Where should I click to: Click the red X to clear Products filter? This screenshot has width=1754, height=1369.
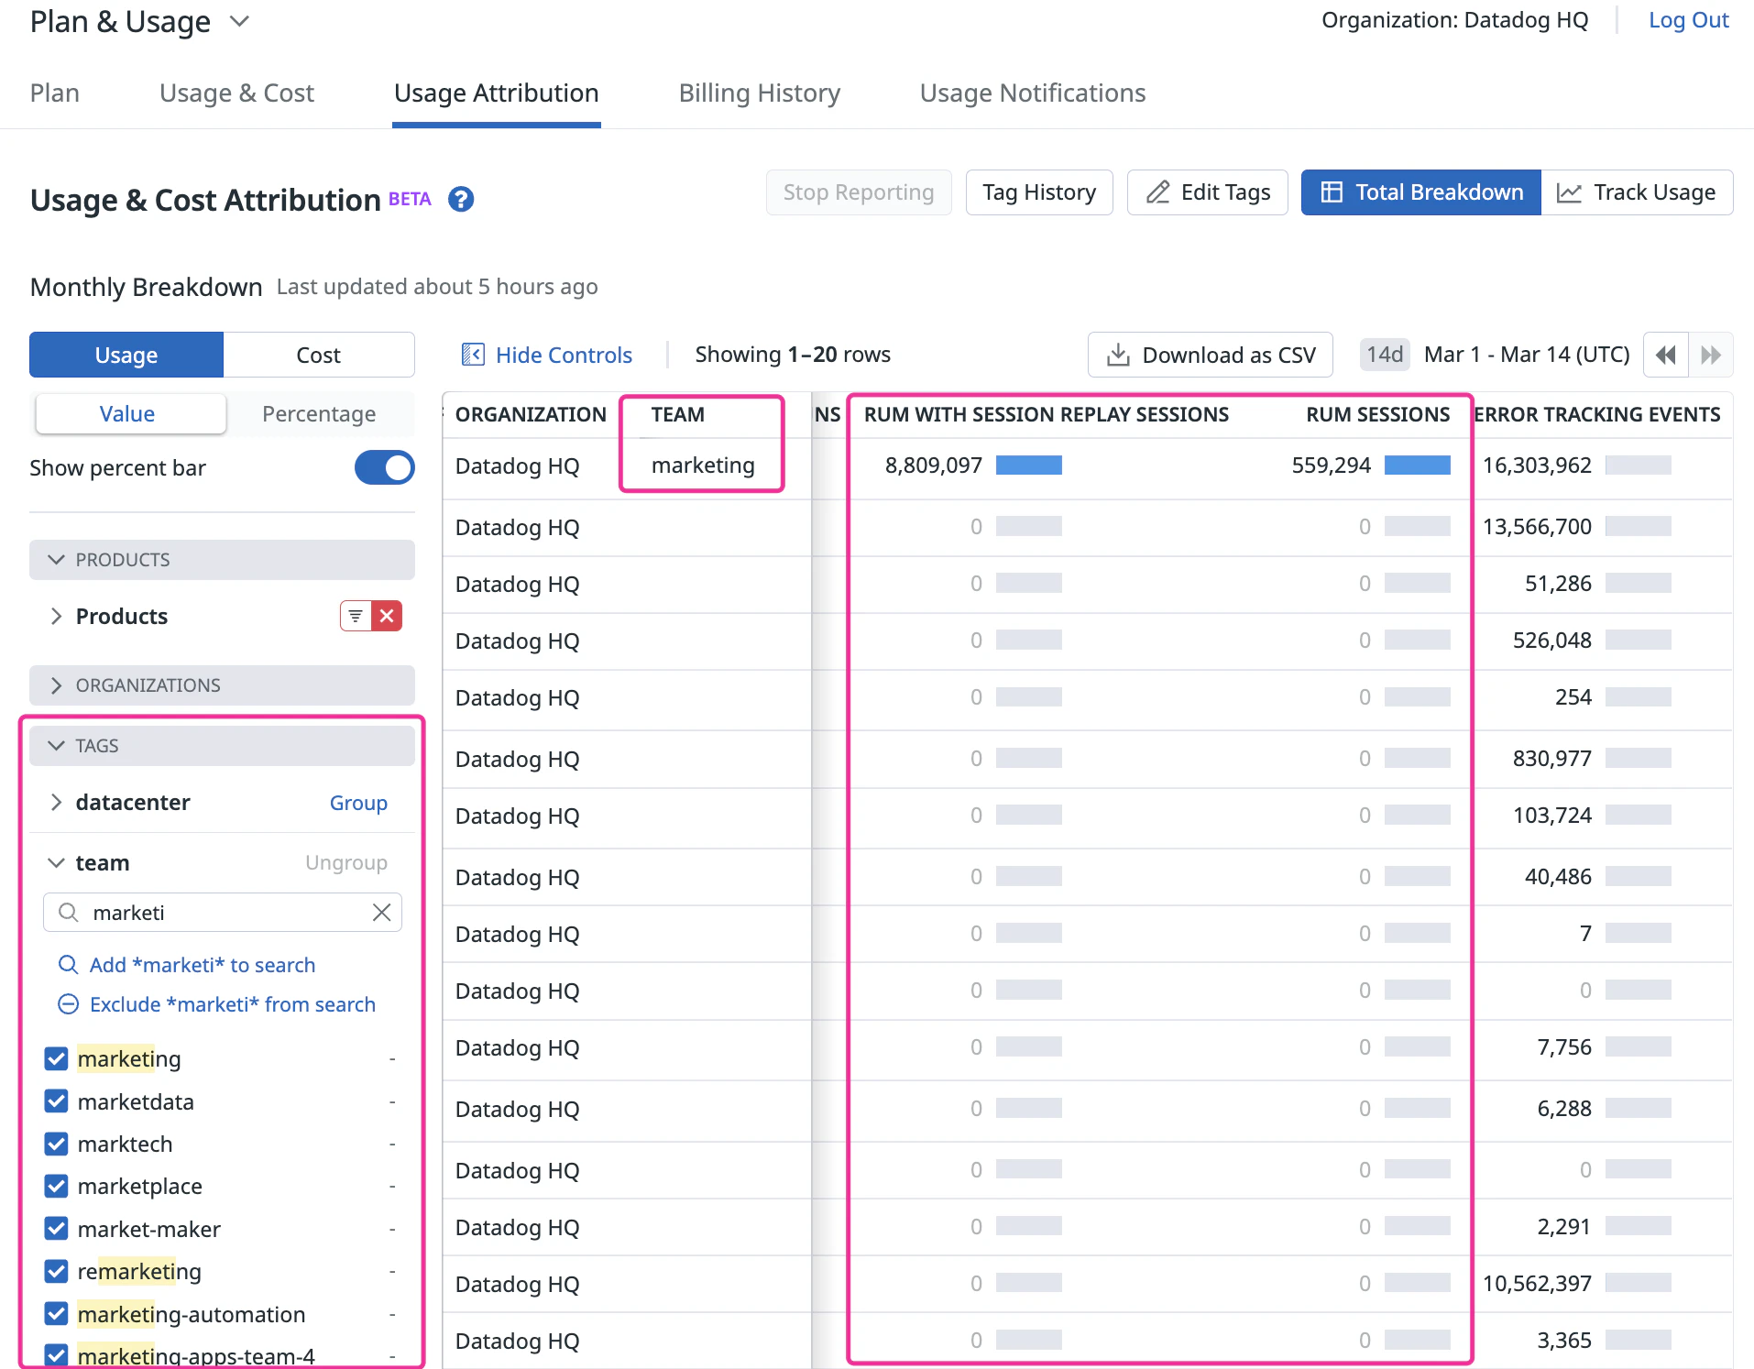tap(388, 616)
